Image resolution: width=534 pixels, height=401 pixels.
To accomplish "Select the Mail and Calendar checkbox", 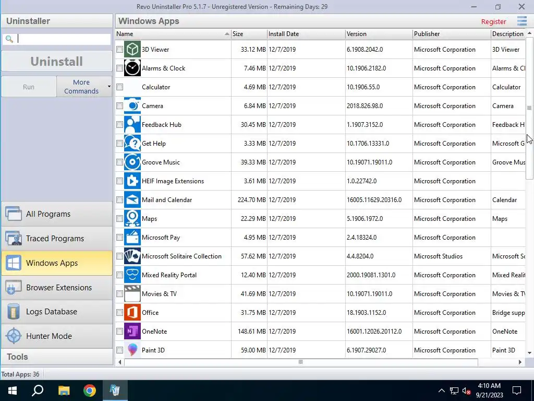I will coord(119,200).
